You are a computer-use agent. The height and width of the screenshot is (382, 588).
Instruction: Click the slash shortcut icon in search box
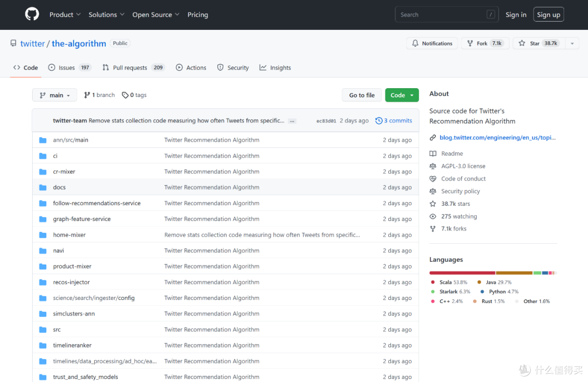(491, 15)
